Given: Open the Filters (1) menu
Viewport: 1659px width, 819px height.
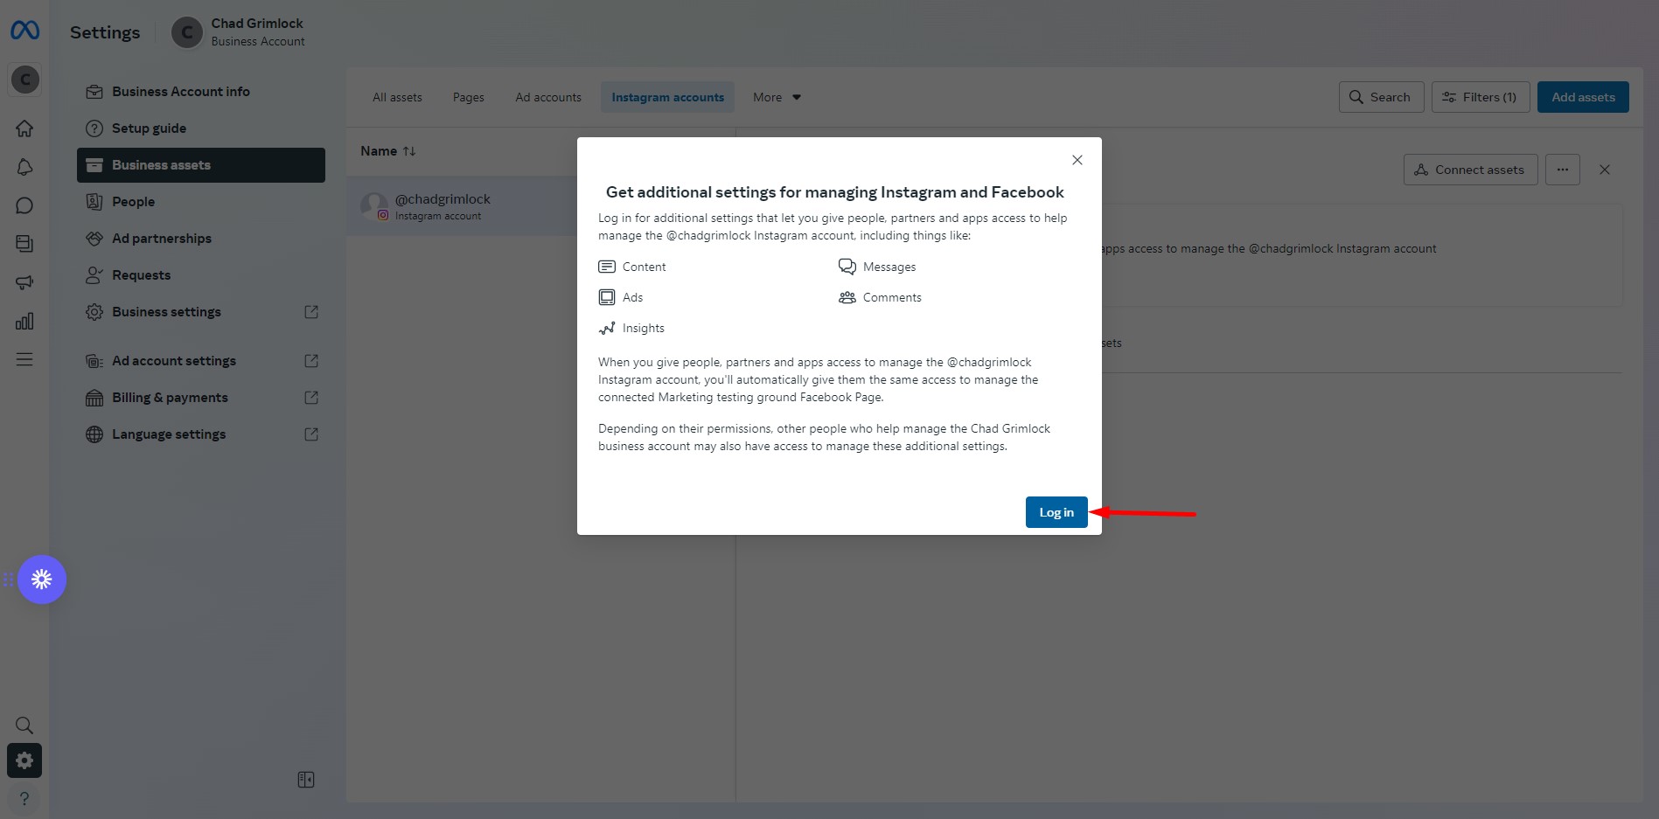Looking at the screenshot, I should pos(1481,97).
